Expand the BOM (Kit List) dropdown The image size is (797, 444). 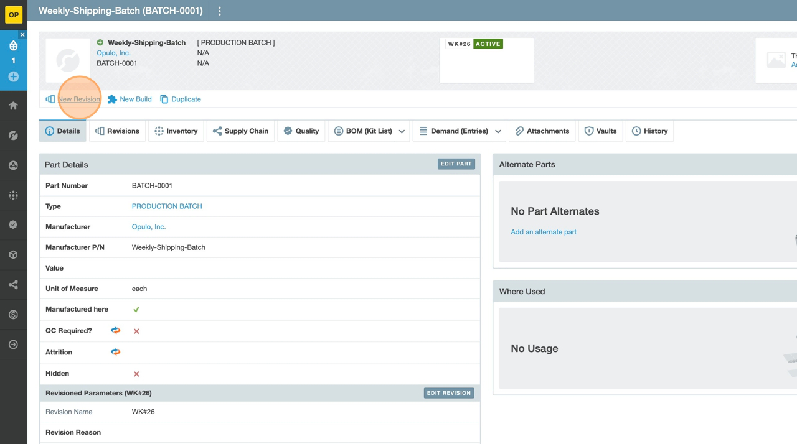coord(402,131)
